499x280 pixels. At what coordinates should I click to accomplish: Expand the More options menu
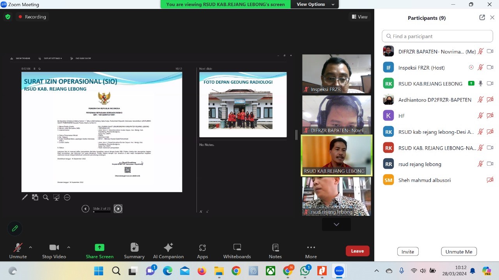coord(311,251)
